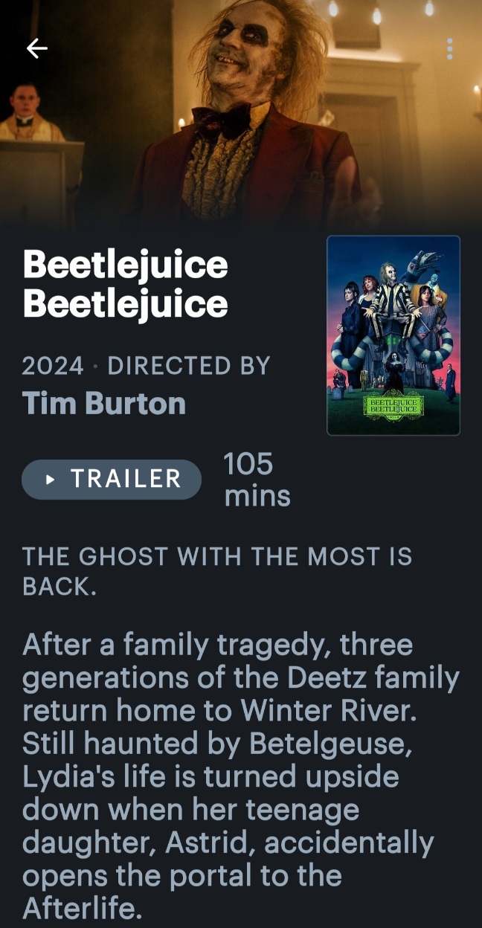Select the 2024 release year
This screenshot has height=928, width=482.
[53, 366]
